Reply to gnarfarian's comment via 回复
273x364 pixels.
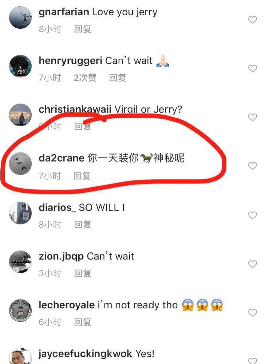point(82,29)
